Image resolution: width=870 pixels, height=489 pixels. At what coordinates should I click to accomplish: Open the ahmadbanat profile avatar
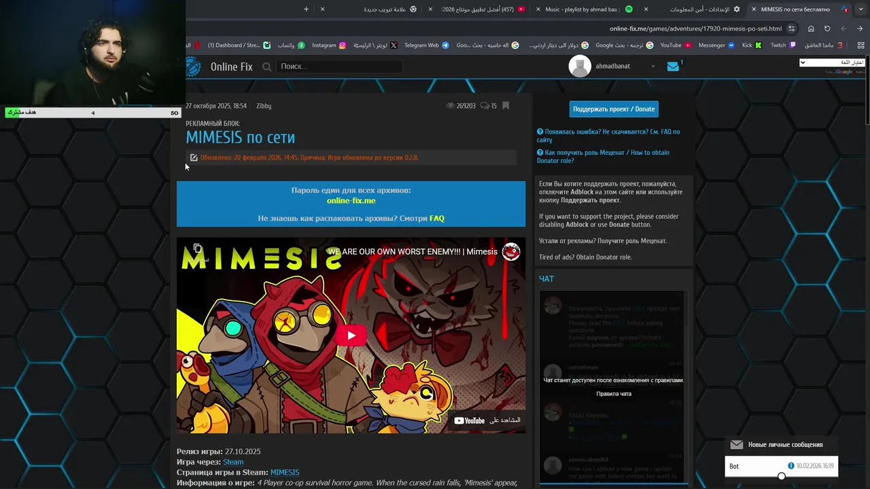point(579,67)
